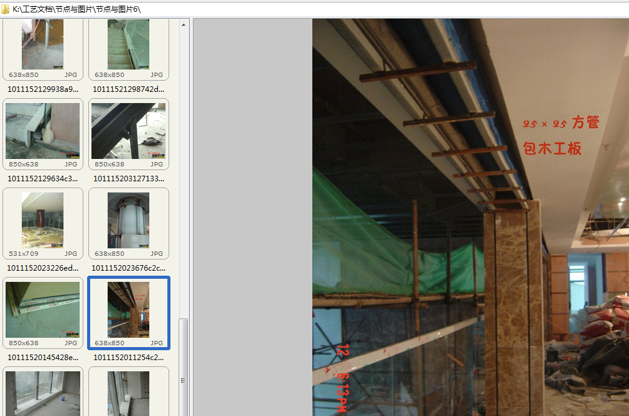Open thumbnail 10111521298742d
This screenshot has width=629, height=416.
tap(129, 45)
